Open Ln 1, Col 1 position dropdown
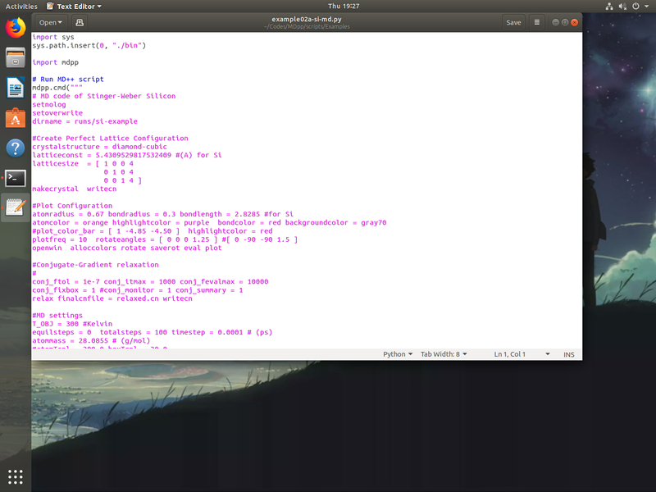This screenshot has height=492, width=656. (522, 354)
